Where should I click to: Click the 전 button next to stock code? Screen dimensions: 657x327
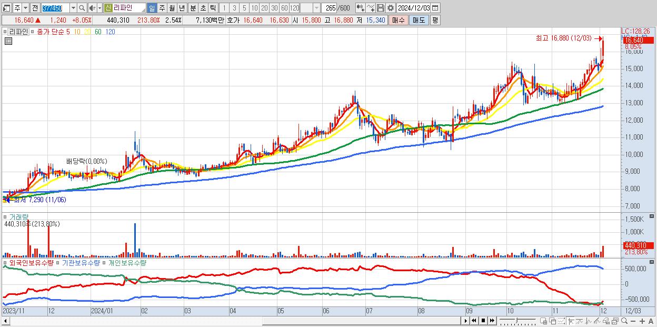35,8
